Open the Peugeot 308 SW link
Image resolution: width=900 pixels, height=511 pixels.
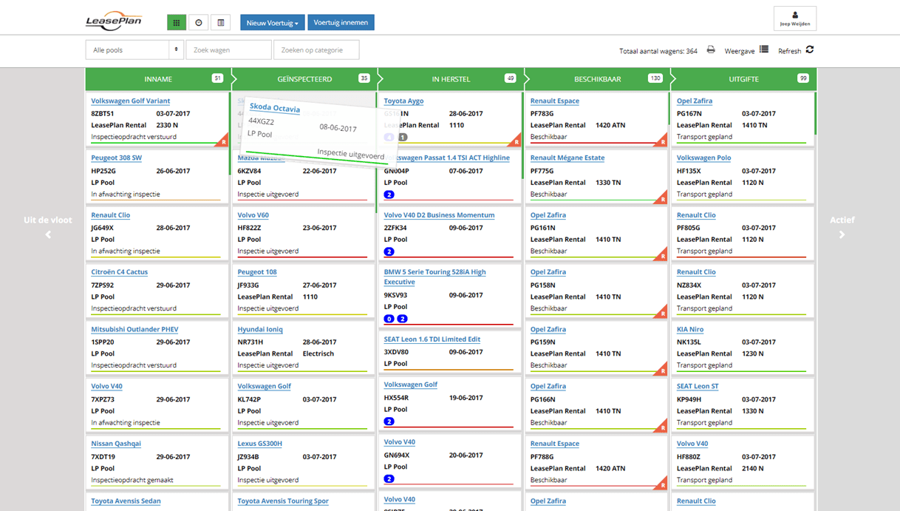pyautogui.click(x=116, y=158)
